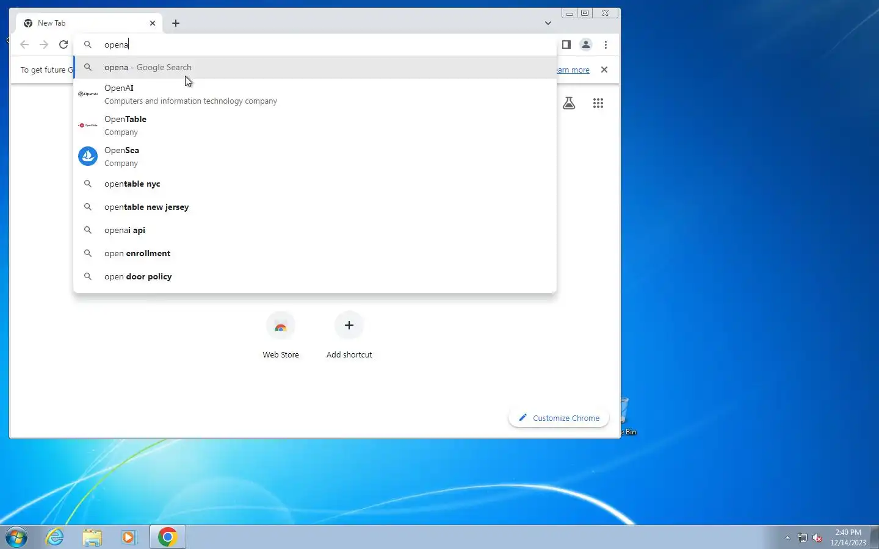Open the tab search chevron
879x549 pixels.
click(548, 23)
